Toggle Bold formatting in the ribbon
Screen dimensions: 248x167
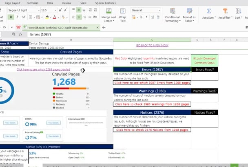pos(11,17)
